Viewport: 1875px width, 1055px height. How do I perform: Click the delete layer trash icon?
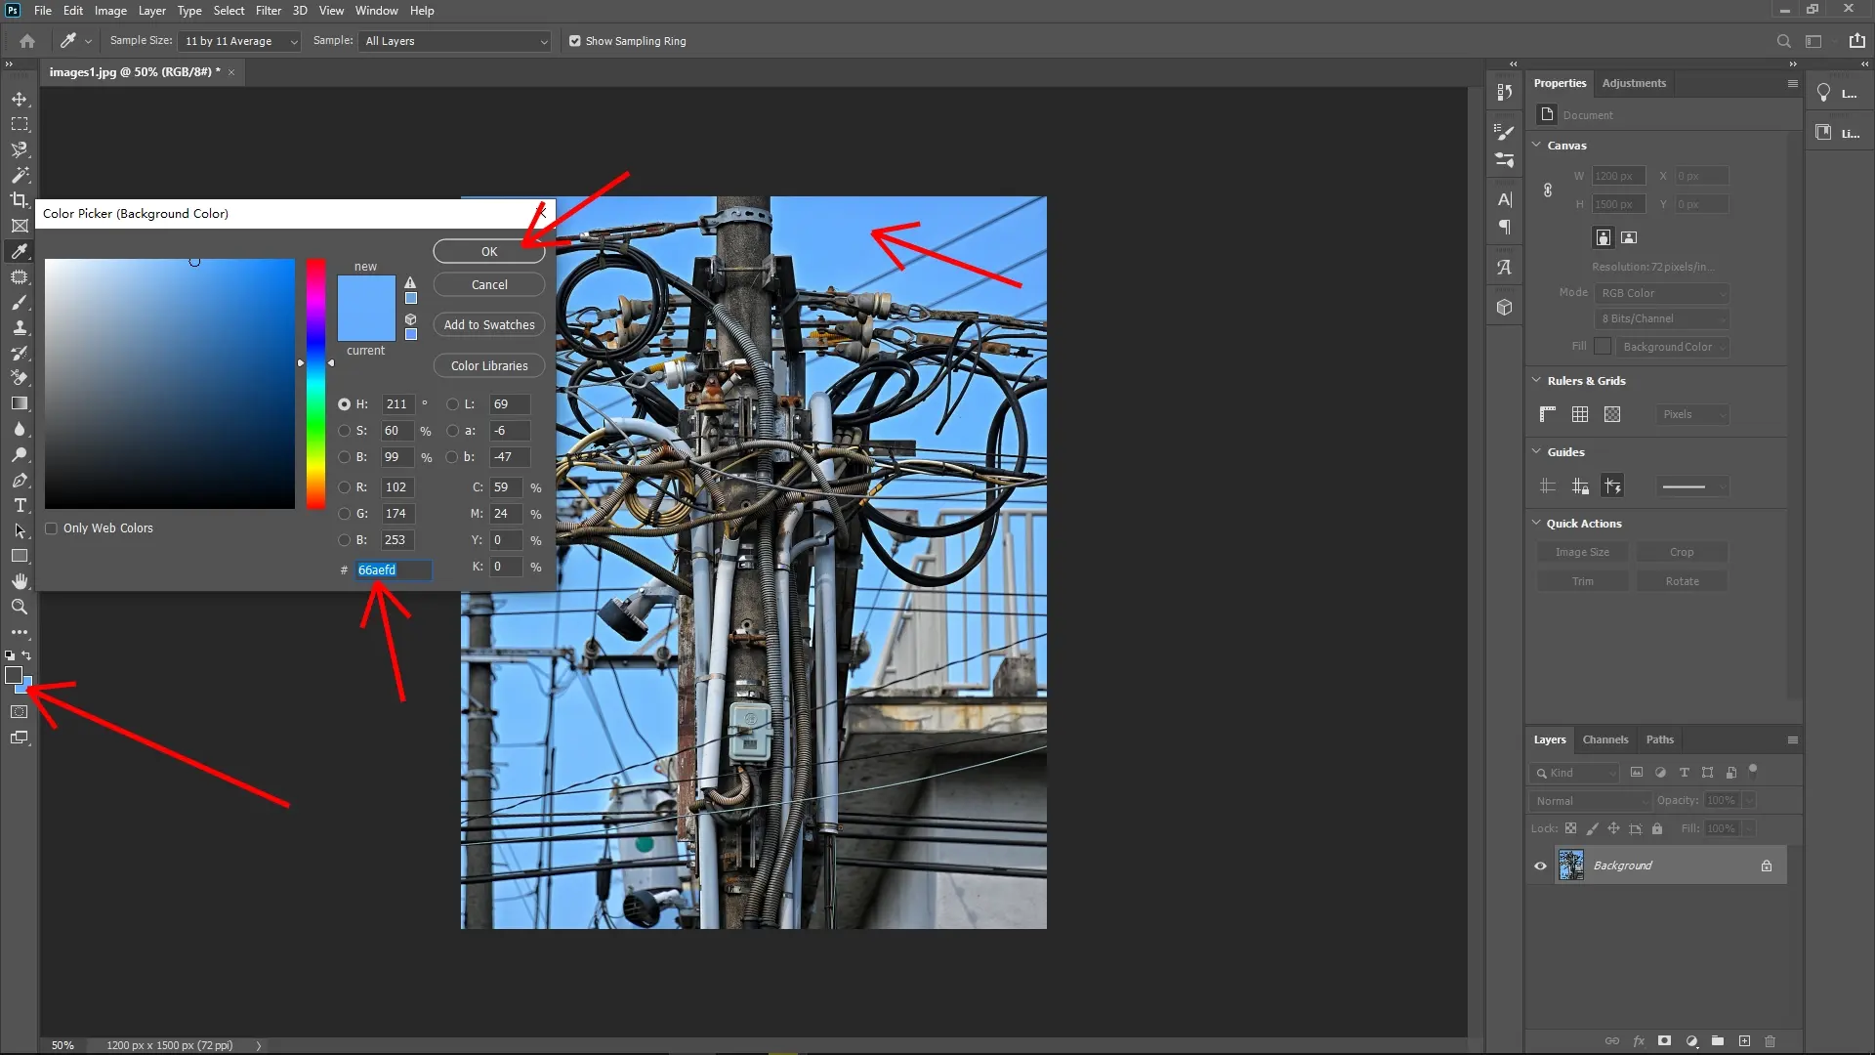point(1770,1041)
